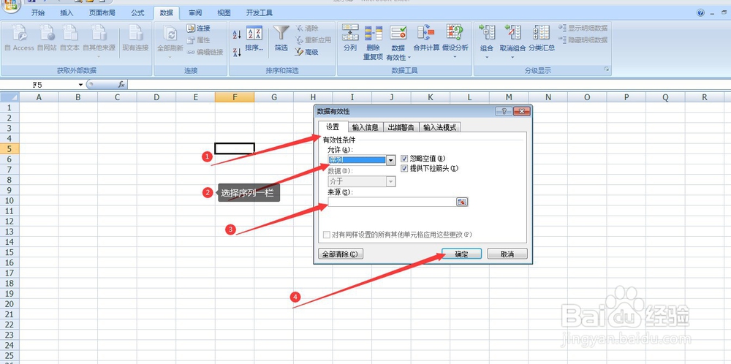The height and width of the screenshot is (364, 731).
Task: Open Settings (设置) tab in dialog
Action: pyautogui.click(x=333, y=127)
